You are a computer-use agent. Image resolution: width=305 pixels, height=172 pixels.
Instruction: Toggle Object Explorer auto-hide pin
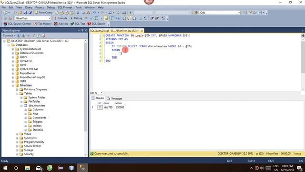[x=82, y=31]
